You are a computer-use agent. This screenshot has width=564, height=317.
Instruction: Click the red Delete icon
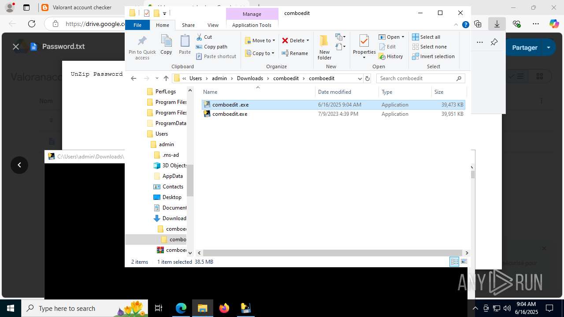tap(285, 41)
